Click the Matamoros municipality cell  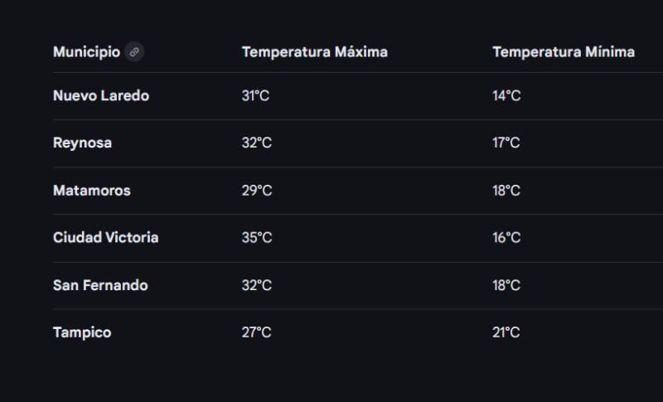point(91,191)
